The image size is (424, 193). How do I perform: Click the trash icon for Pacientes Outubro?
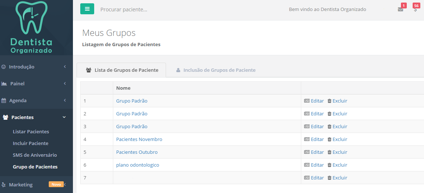(329, 152)
